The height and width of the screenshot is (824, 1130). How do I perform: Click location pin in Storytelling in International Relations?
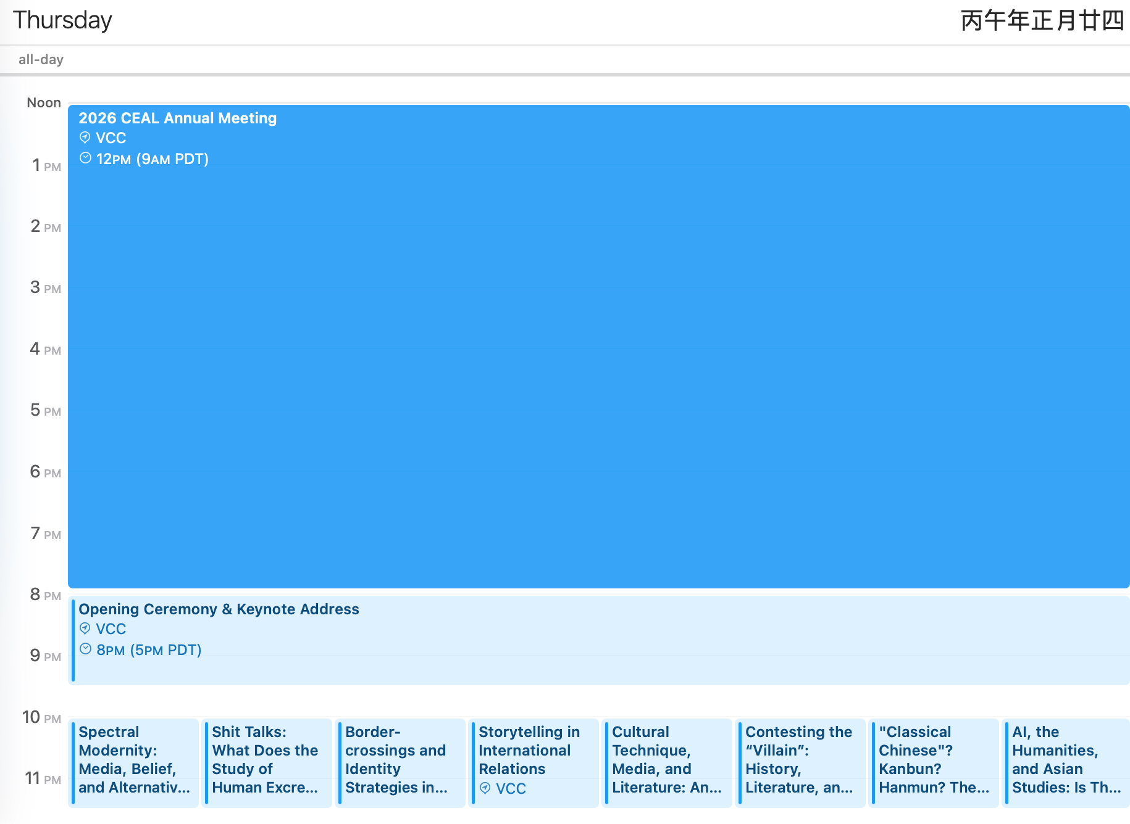[485, 788]
